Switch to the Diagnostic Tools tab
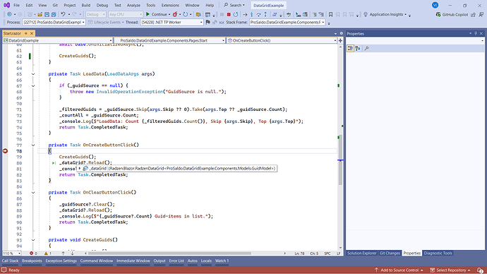Viewport: 487px width, 274px height. point(438,254)
